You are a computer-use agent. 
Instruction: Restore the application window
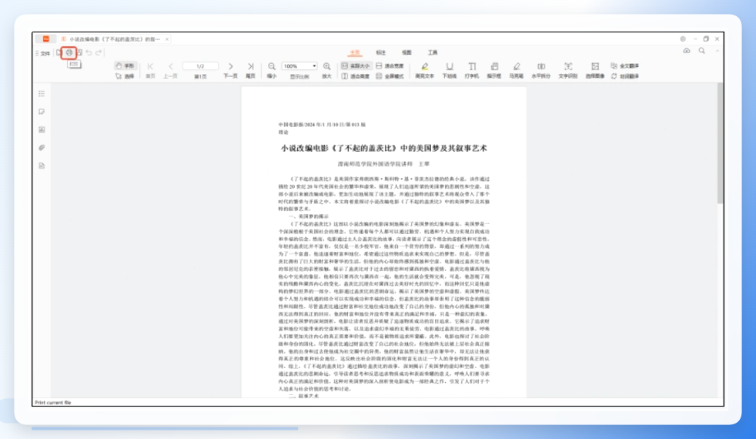(706, 39)
